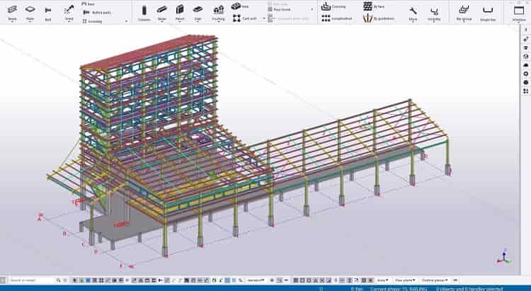This screenshot has width=531, height=291.
Task: Choose the Weld tool
Action: 68,12
